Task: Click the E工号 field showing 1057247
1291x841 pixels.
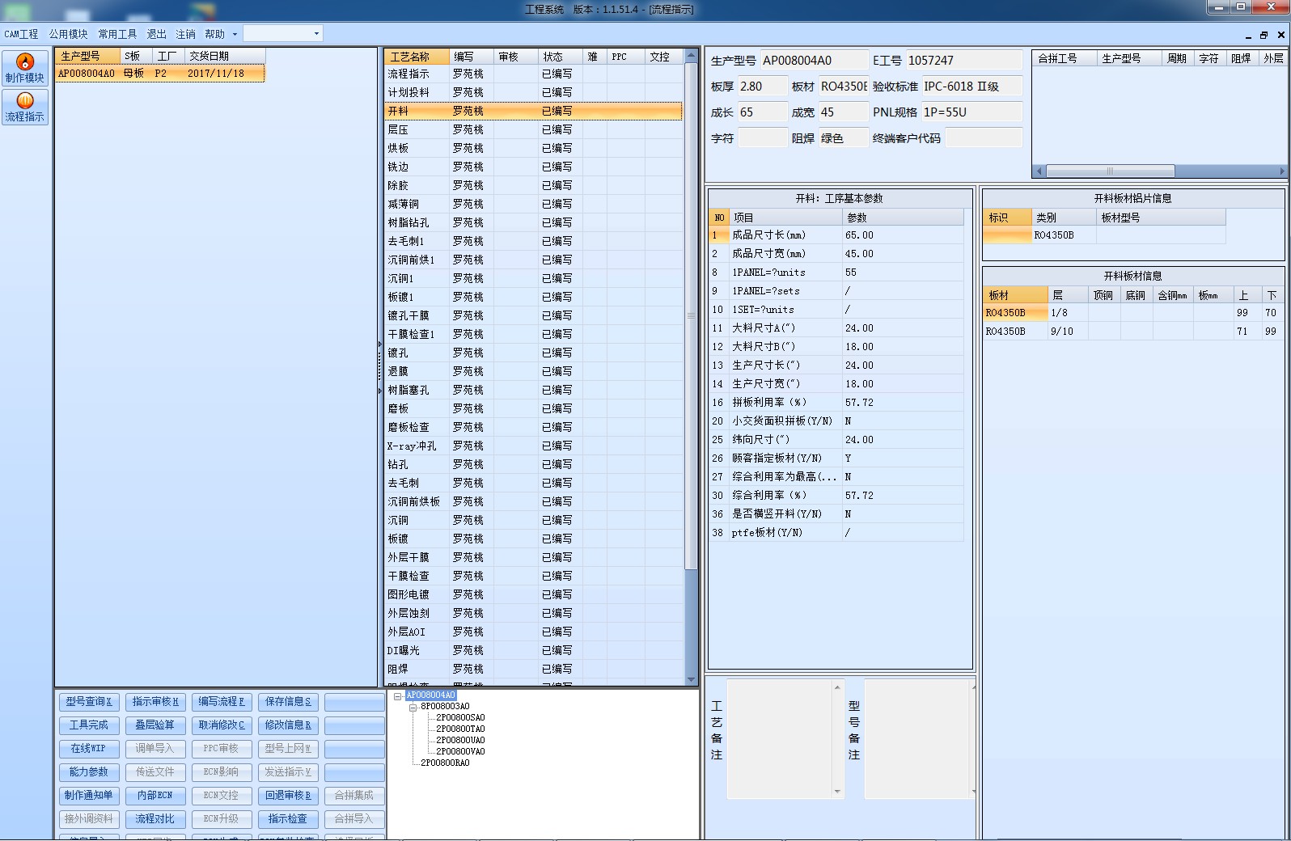Action: 963,61
